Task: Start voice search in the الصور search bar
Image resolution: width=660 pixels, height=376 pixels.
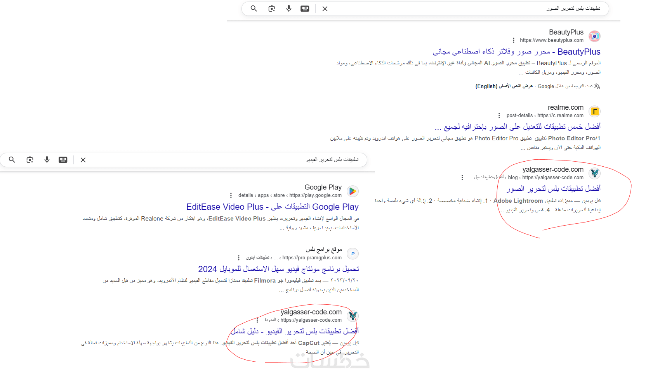Action: coord(289,9)
